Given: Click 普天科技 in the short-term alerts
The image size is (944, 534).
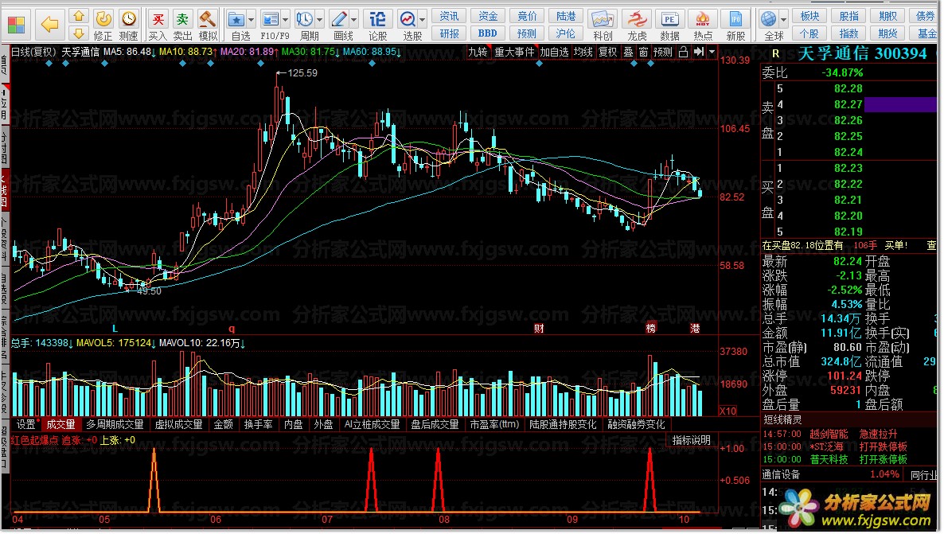Looking at the screenshot, I should pos(829,459).
